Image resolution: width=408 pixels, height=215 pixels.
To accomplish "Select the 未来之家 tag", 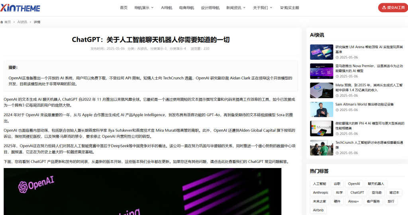I will click(319, 201).
